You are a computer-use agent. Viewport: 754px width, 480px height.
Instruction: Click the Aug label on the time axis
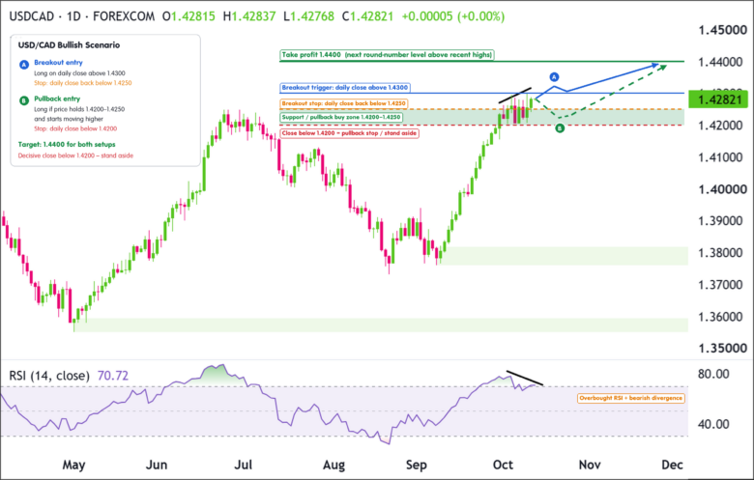pyautogui.click(x=333, y=465)
